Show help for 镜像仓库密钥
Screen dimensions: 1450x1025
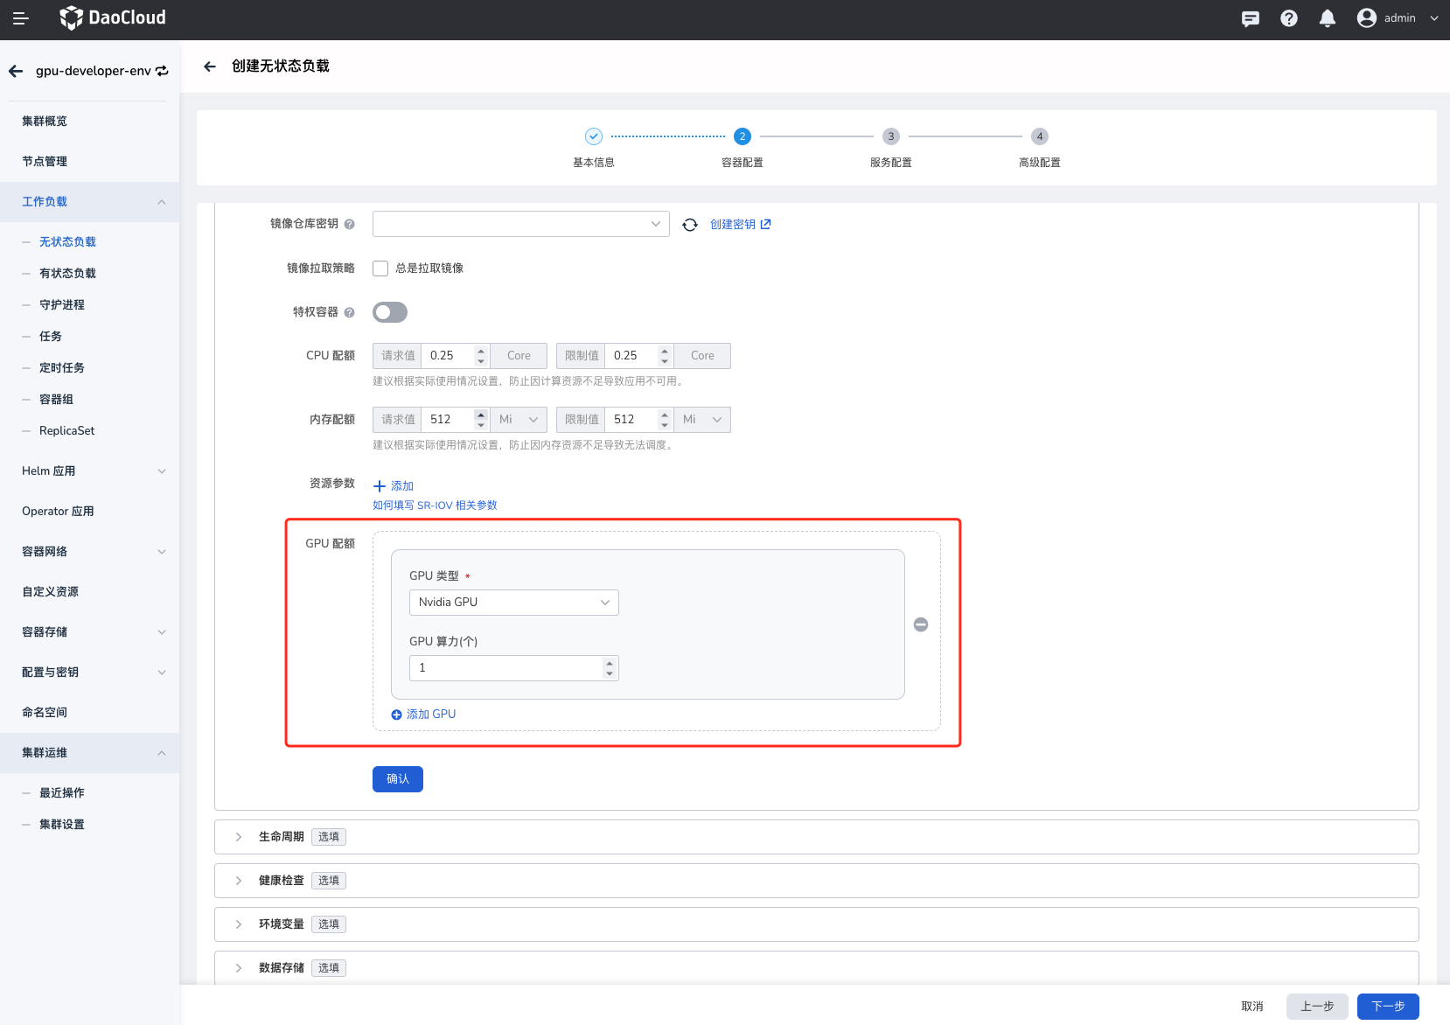tap(350, 225)
